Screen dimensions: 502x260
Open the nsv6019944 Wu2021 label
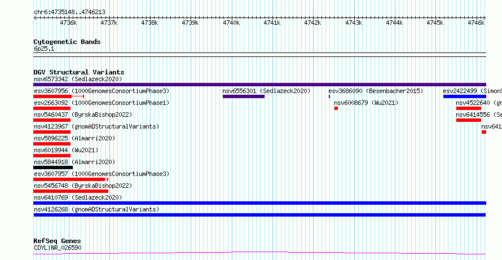(x=66, y=150)
